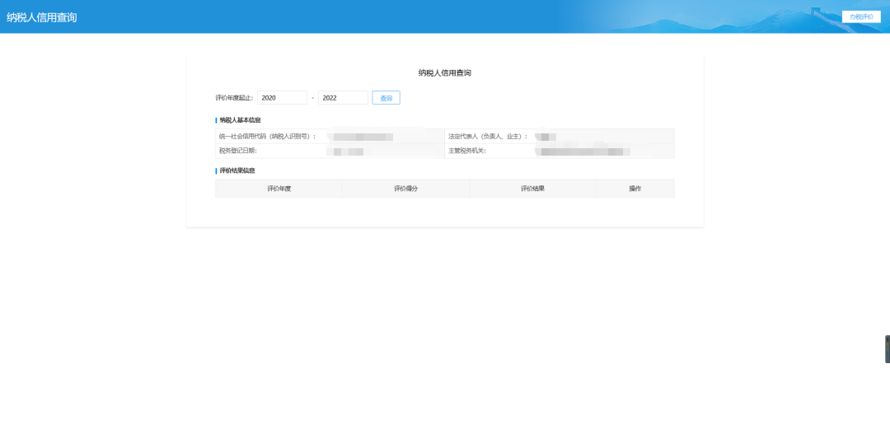
Task: Click the start year field showing 2020
Action: coord(282,98)
